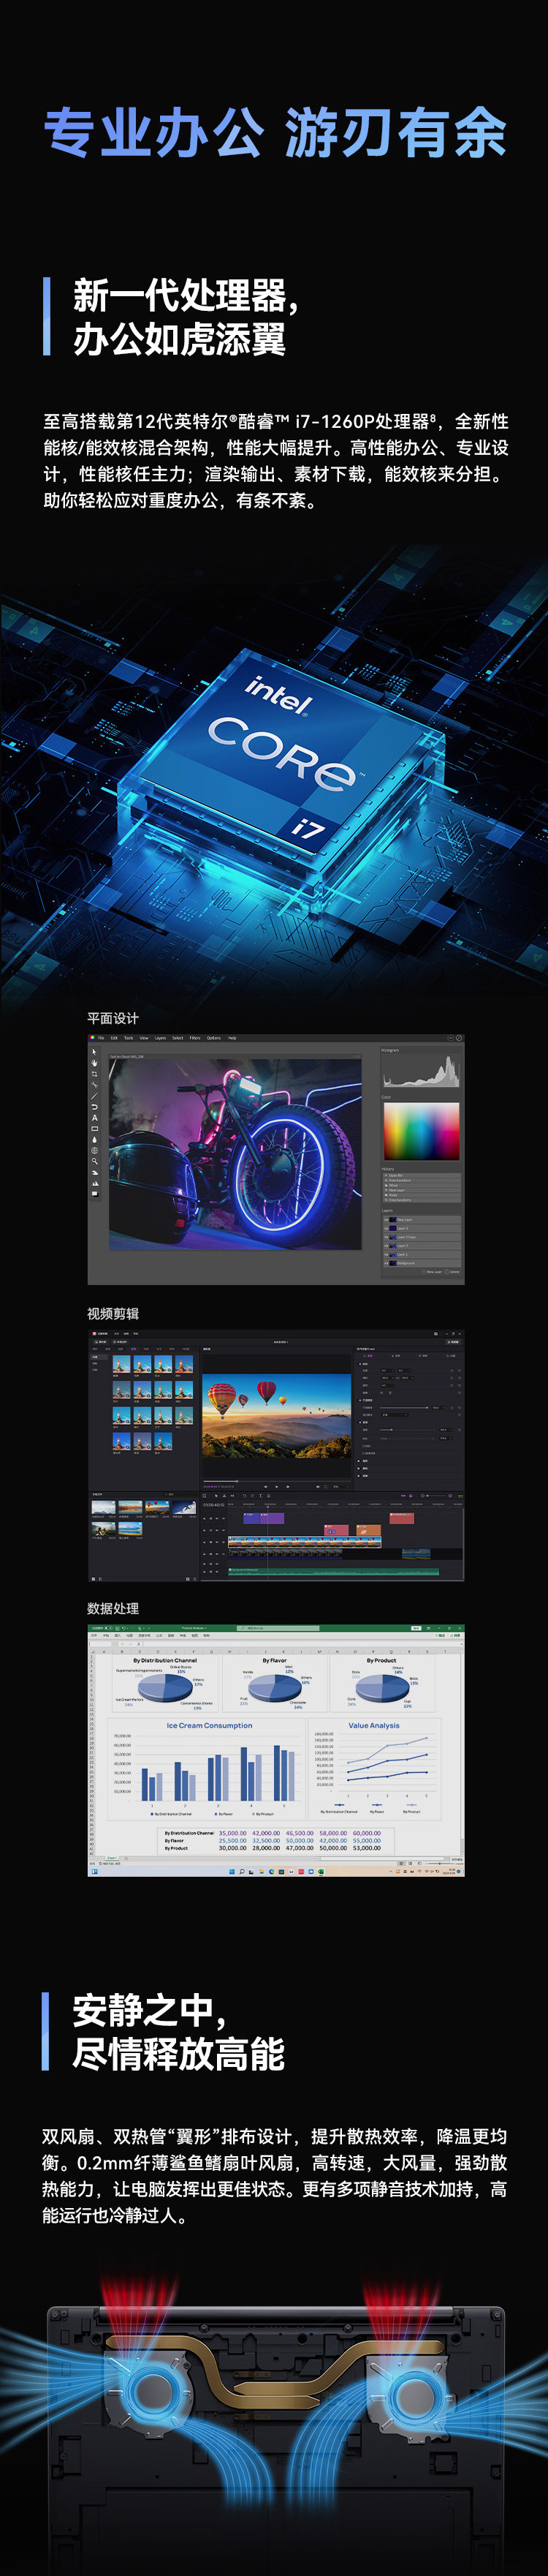Toggle visibility of the 'New Layer' layer
The image size is (548, 2576).
[387, 1220]
